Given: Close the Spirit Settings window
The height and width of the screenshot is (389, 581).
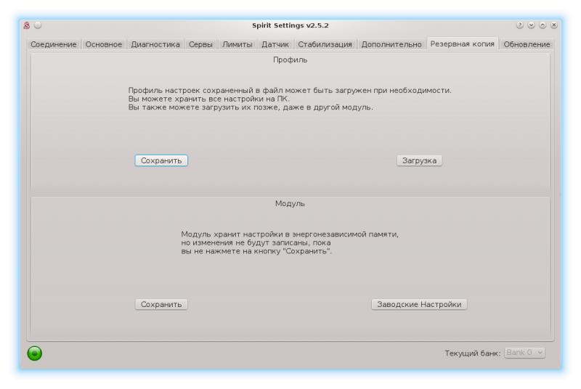Looking at the screenshot, I should click(x=554, y=25).
